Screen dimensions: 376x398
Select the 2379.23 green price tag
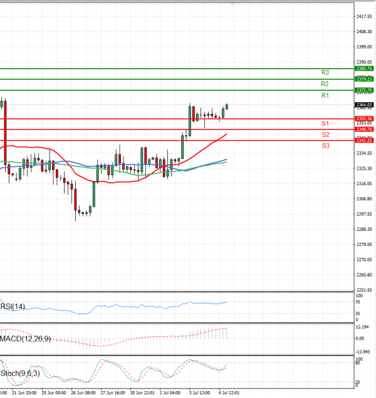coord(364,79)
